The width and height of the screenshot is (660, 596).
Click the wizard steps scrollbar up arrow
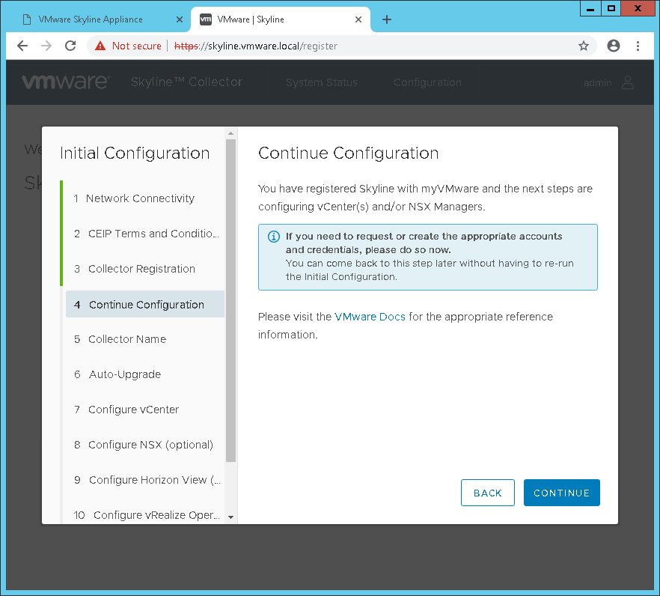pos(230,133)
